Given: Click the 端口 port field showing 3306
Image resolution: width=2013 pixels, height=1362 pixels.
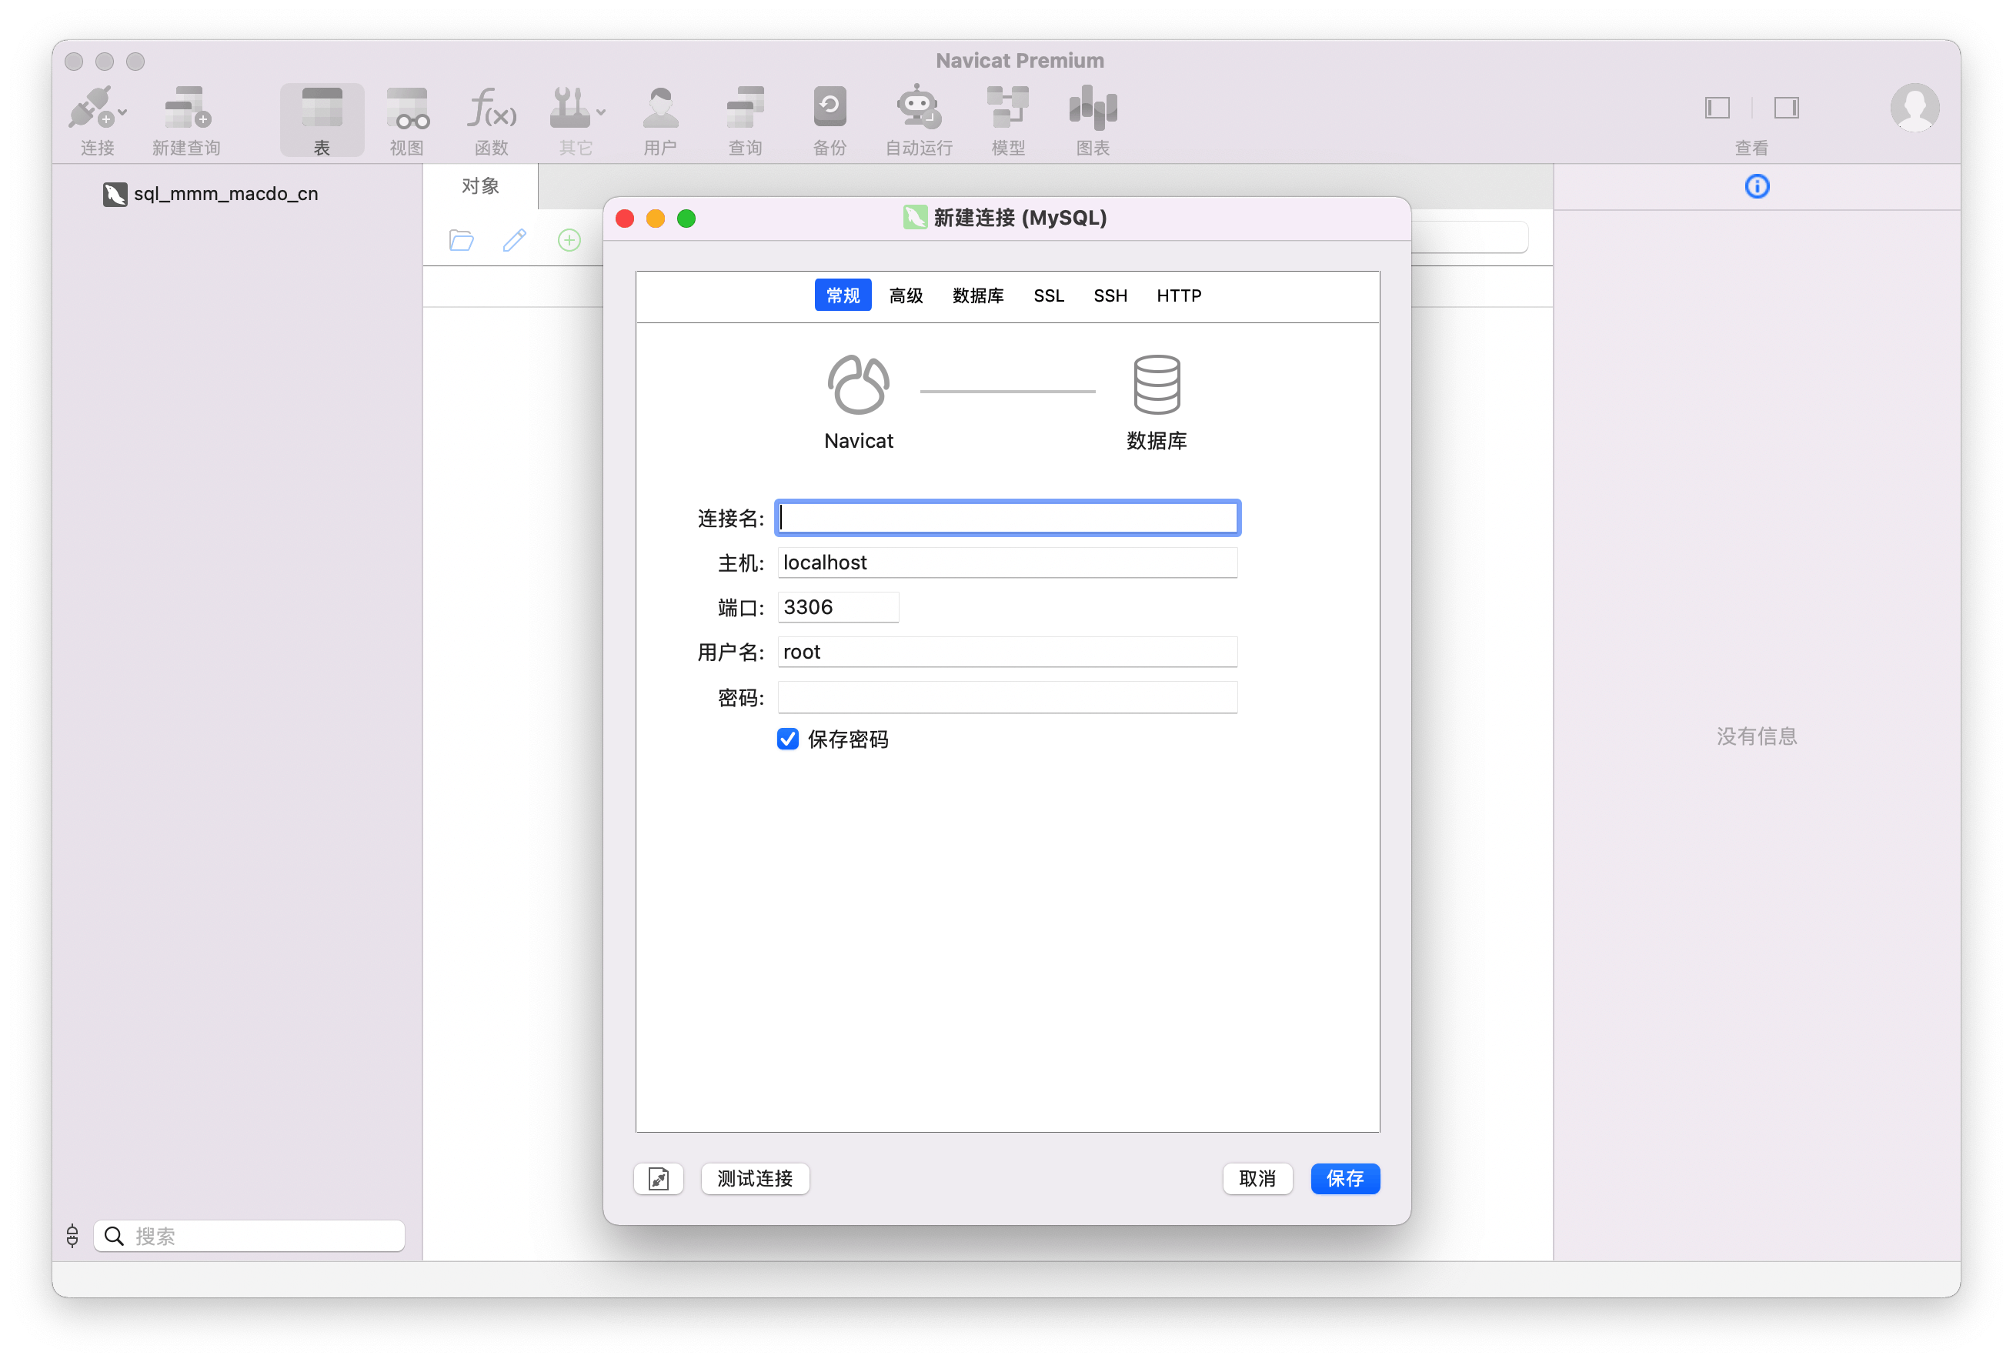Looking at the screenshot, I should coord(837,607).
